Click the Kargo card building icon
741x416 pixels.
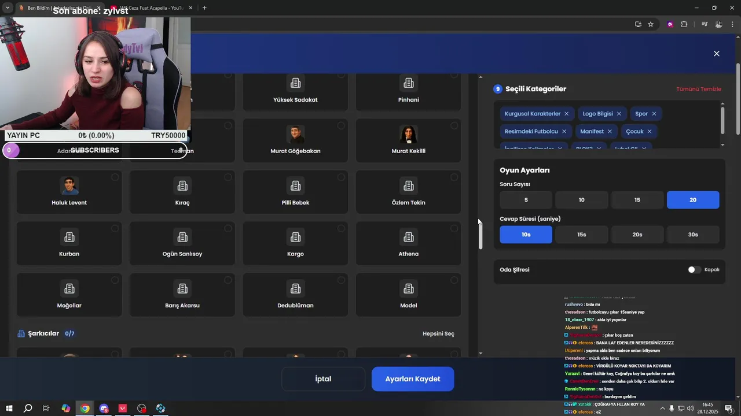tap(295, 237)
